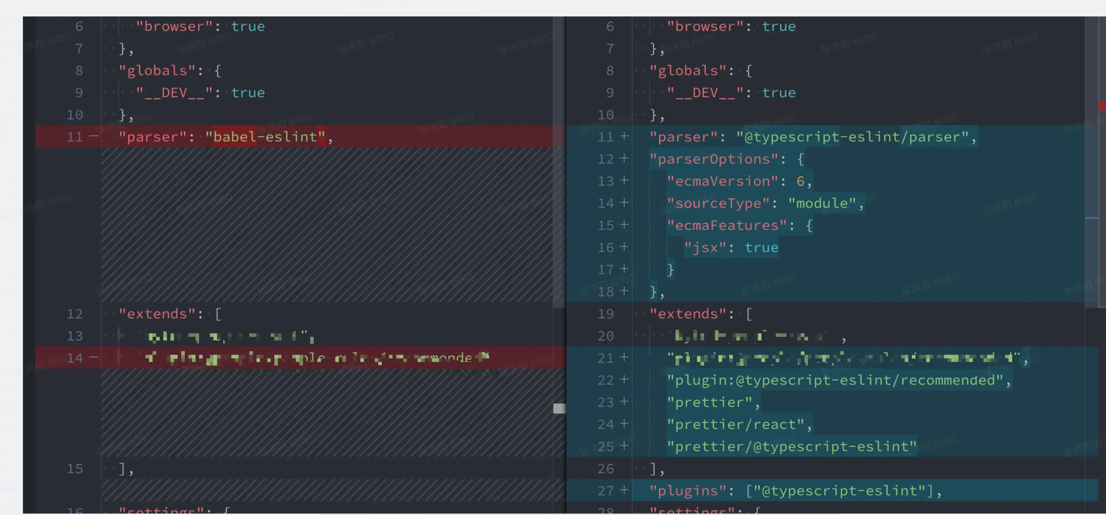Click the plus marker on the jsx true line
The image size is (1106, 515).
pos(624,247)
